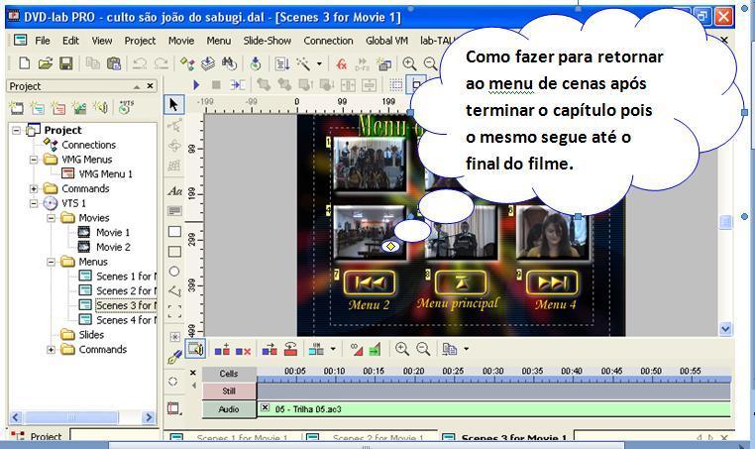Click the Menu 4 next button
This screenshot has height=449, width=755.
point(552,282)
